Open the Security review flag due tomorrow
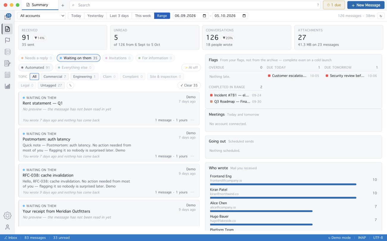The height and width of the screenshot is (241, 387). 351,76
